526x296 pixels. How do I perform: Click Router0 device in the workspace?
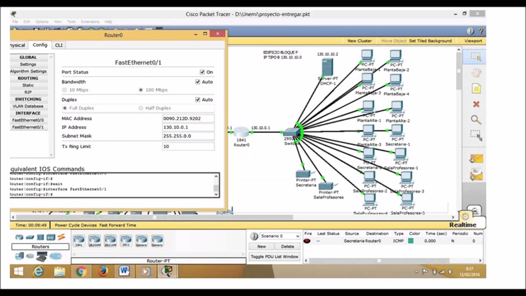[241, 133]
